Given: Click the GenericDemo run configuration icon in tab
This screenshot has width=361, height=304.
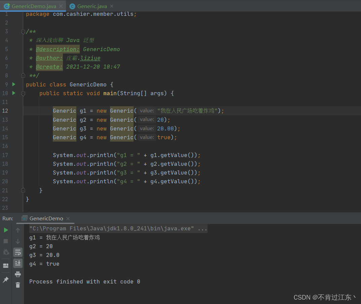Looking at the screenshot, I should (x=25, y=218).
